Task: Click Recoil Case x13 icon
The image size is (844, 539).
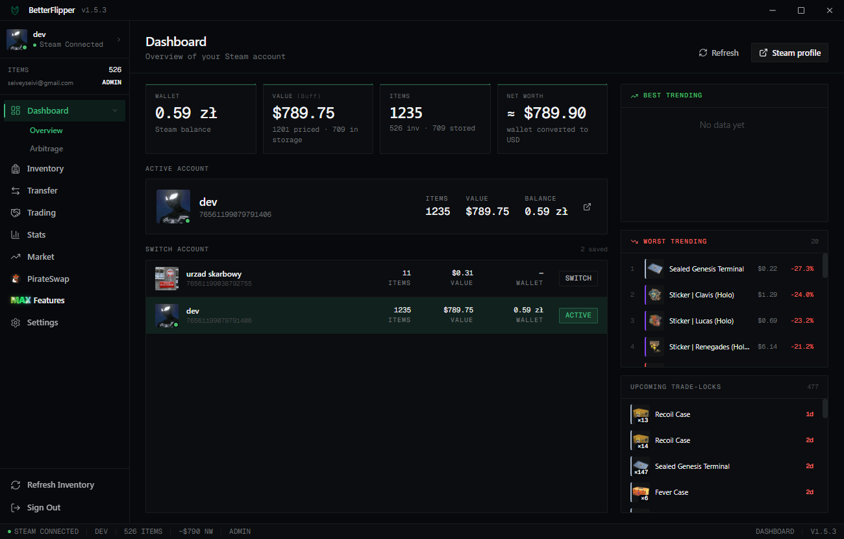Action: pos(641,414)
